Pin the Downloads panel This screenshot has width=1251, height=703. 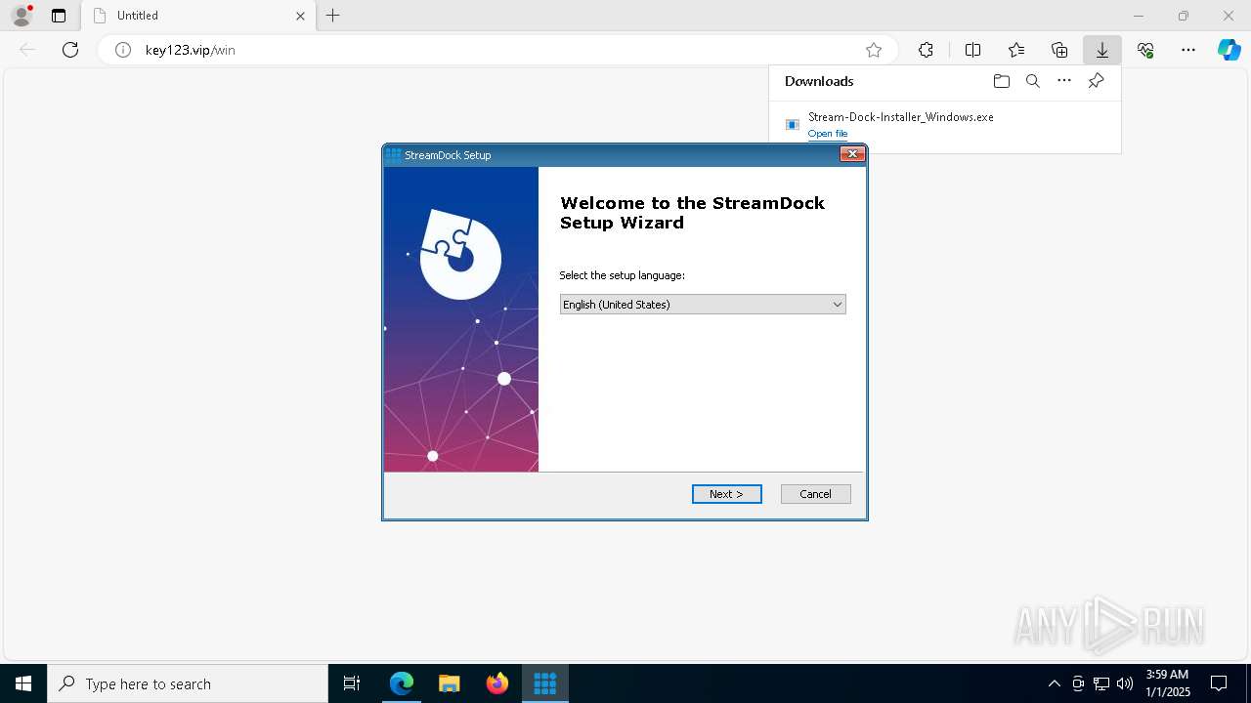1096,81
